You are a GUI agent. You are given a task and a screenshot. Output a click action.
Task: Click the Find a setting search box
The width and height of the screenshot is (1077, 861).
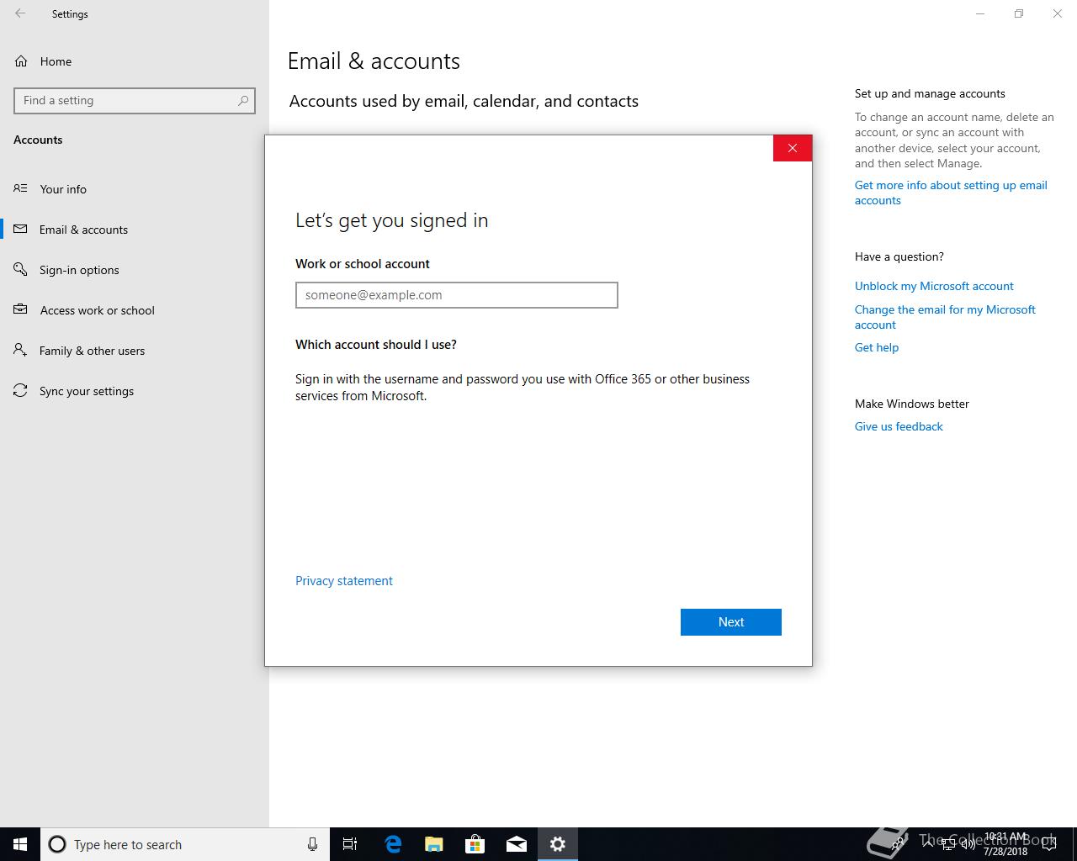[135, 100]
